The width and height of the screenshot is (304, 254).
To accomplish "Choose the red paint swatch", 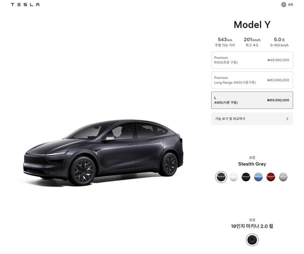I will 271,177.
